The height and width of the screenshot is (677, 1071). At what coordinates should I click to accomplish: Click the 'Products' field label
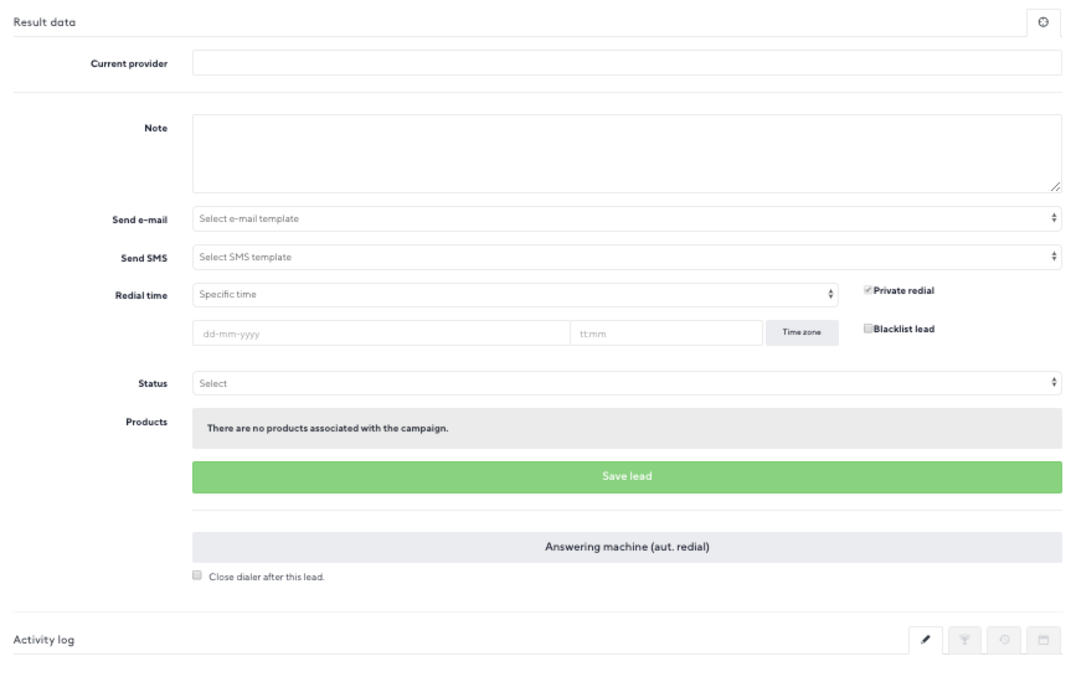coord(146,422)
